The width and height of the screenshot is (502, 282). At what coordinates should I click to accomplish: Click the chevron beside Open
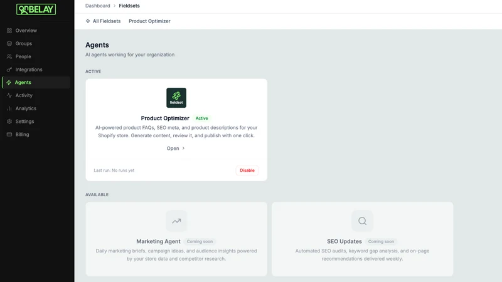(183, 149)
